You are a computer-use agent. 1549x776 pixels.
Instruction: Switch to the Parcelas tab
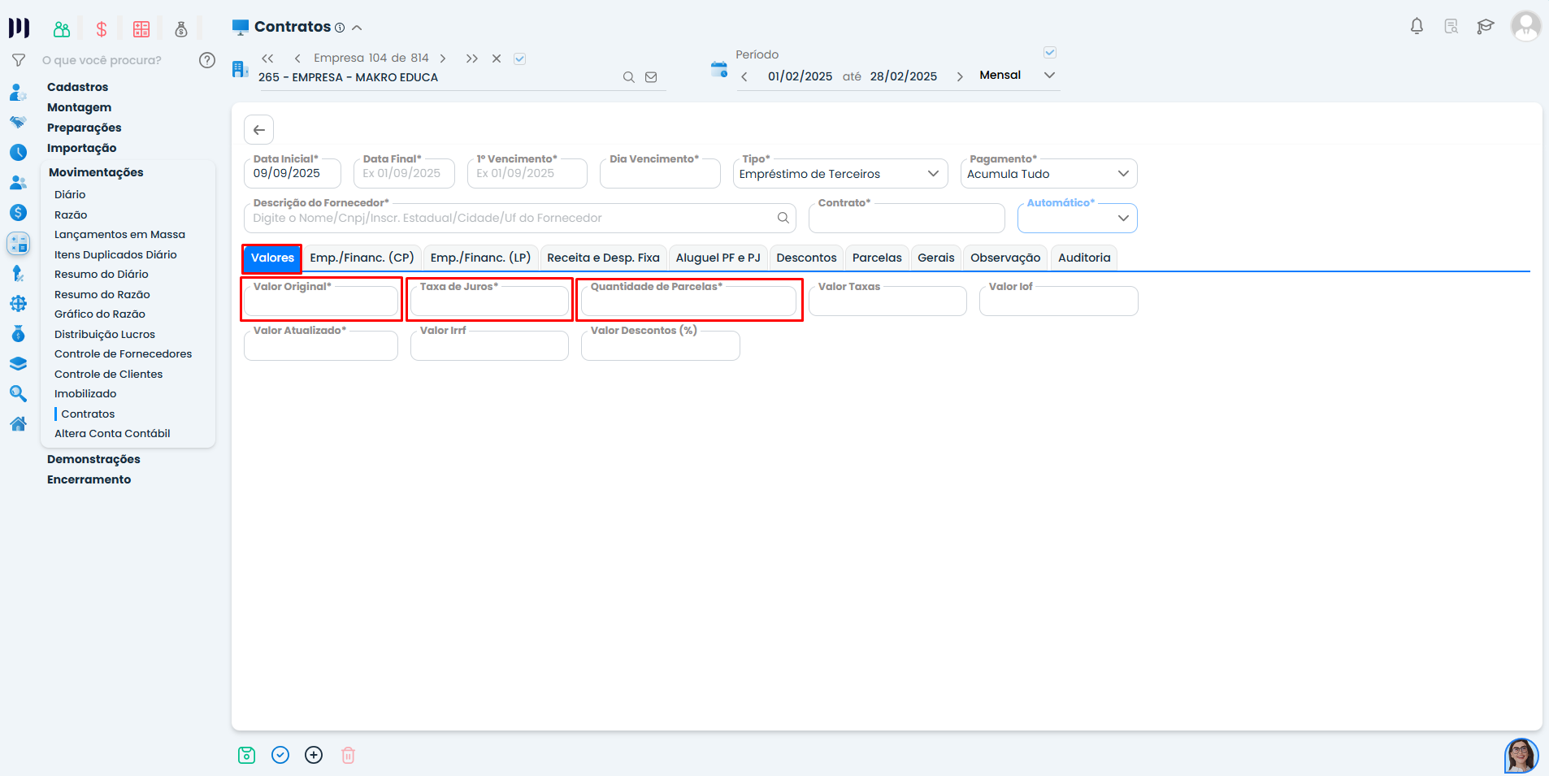tap(876, 258)
